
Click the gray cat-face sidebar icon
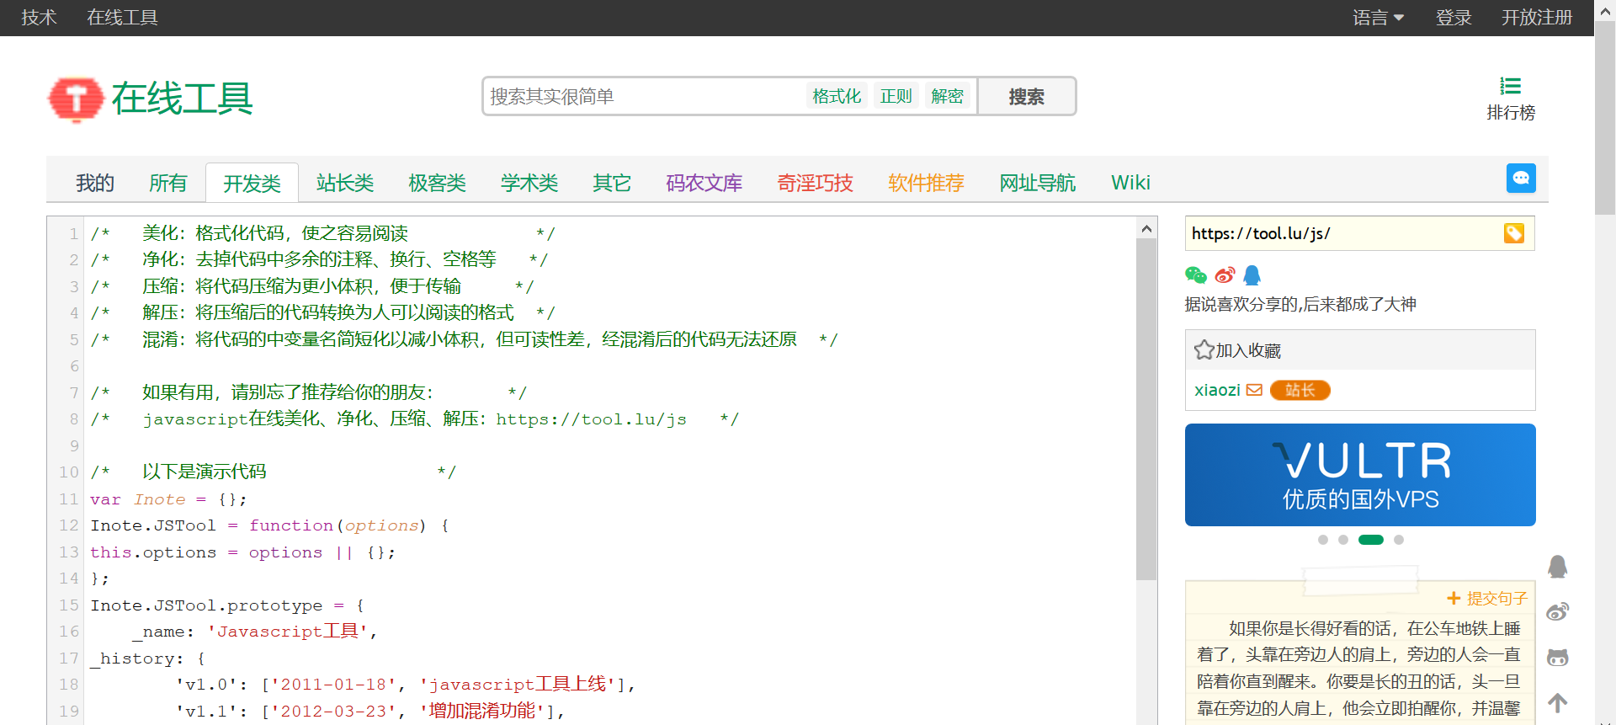click(x=1558, y=657)
